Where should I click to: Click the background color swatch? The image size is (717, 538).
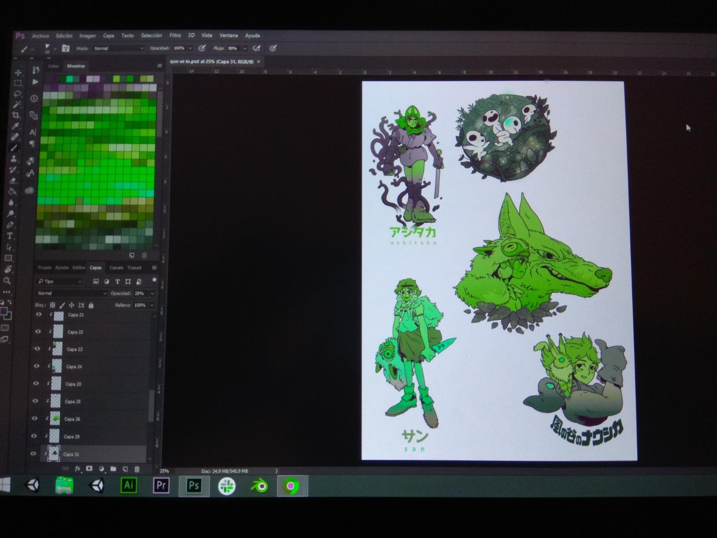8,316
